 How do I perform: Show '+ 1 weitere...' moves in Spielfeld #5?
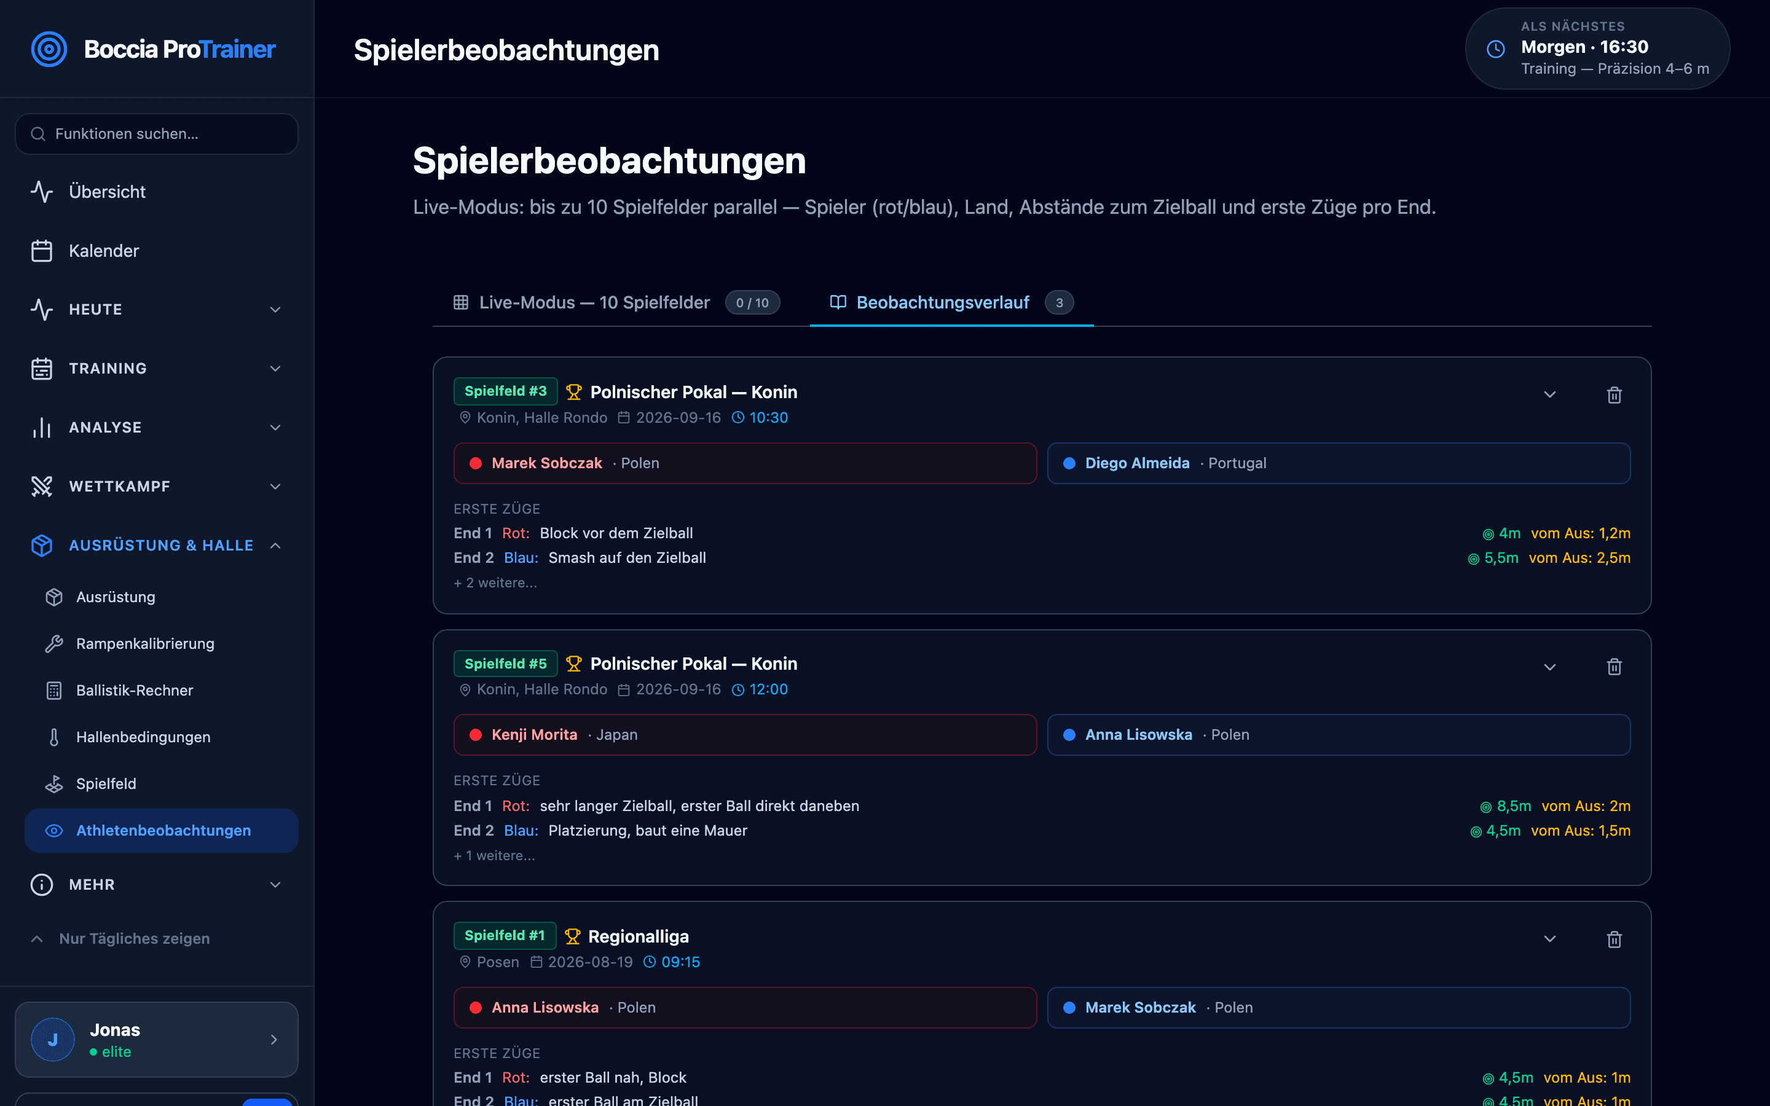click(494, 856)
